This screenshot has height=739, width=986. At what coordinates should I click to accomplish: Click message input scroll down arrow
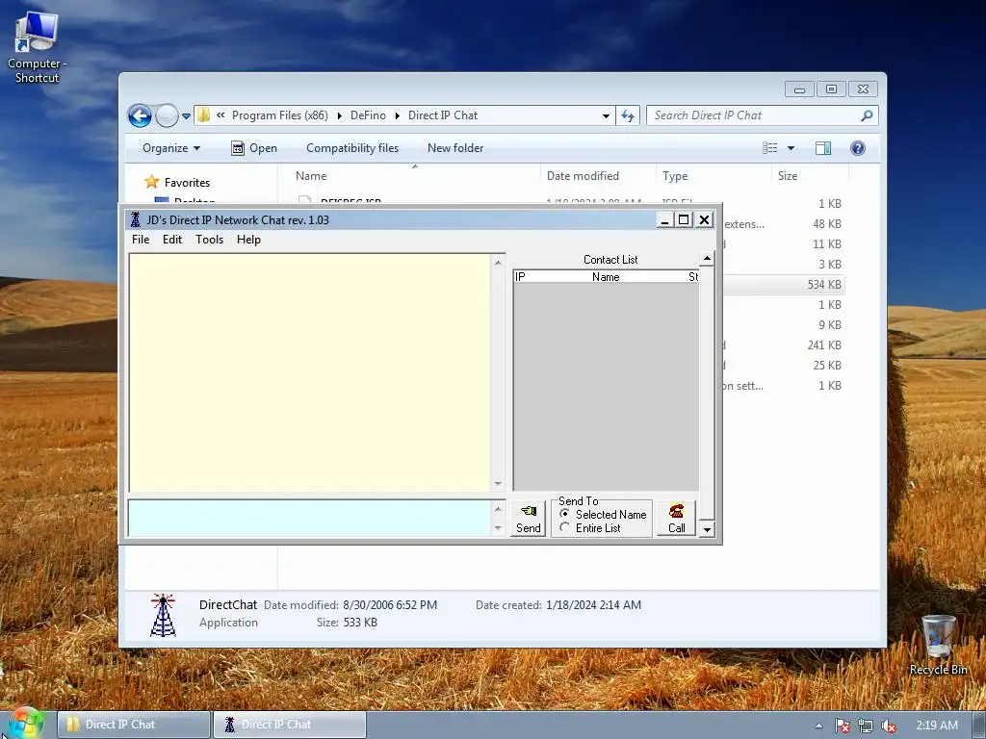(498, 528)
